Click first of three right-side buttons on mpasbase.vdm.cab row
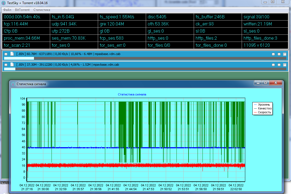Viewport: 291px width, 194px height. [273, 54]
